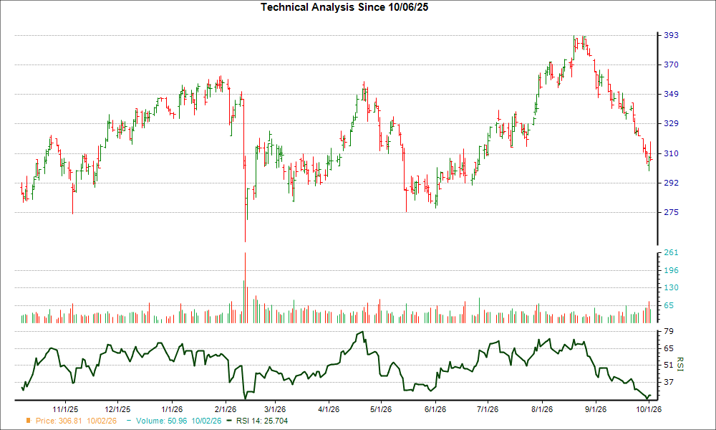Click the 4/1/26 date label
This screenshot has width=716, height=430.
coord(329,409)
